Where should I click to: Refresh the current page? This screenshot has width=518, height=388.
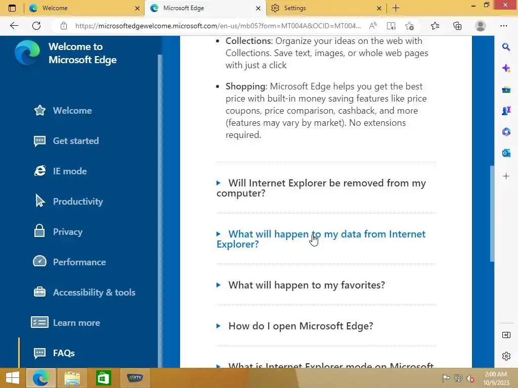coord(36,26)
